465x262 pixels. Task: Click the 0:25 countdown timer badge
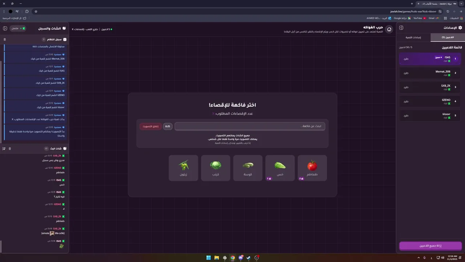(x=167, y=126)
